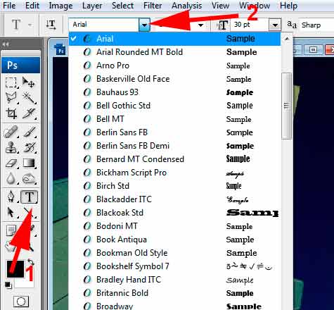Select the Eraser tool
Screen dimensions: 334x310
11,163
